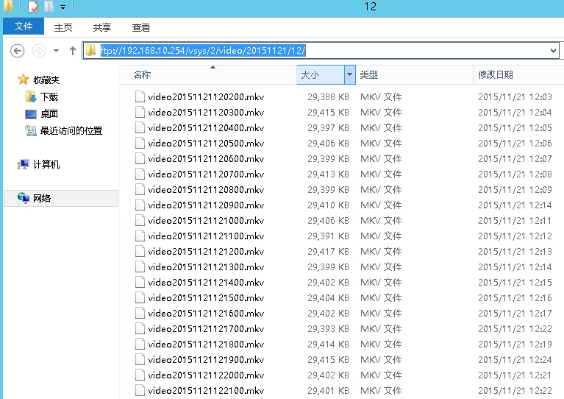The image size is (564, 399).
Task: Click file icon of video20151121121500.mkv
Action: pos(140,298)
